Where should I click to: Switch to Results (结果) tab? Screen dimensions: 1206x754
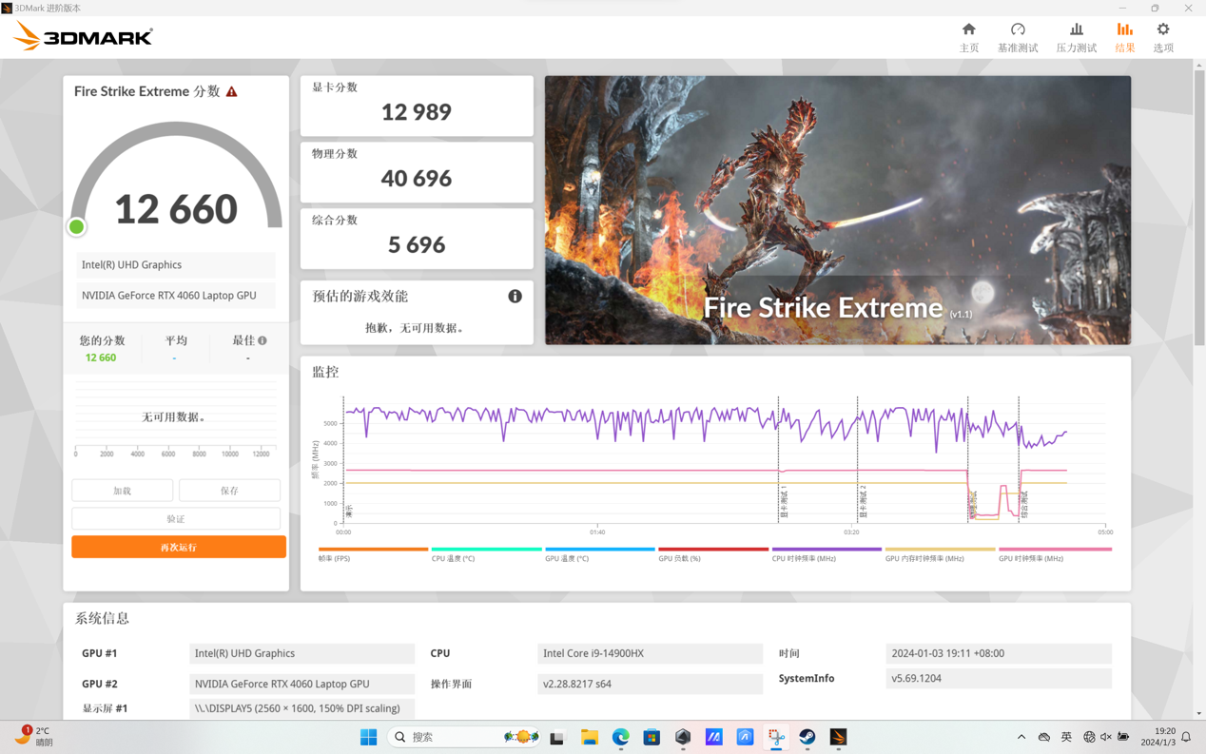[x=1124, y=37]
